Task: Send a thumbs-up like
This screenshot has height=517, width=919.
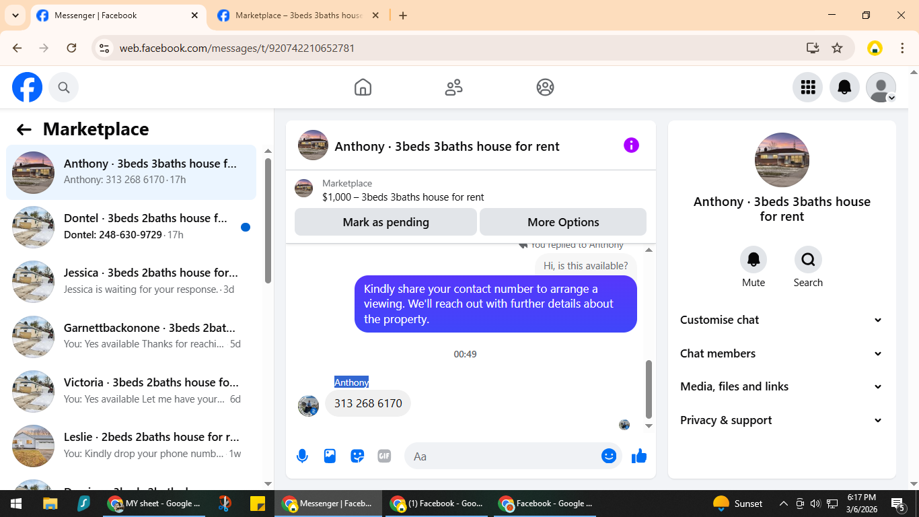Action: pos(639,456)
